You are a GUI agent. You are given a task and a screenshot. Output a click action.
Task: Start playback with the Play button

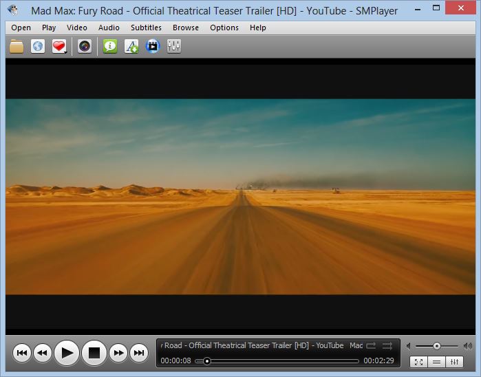[x=67, y=353]
